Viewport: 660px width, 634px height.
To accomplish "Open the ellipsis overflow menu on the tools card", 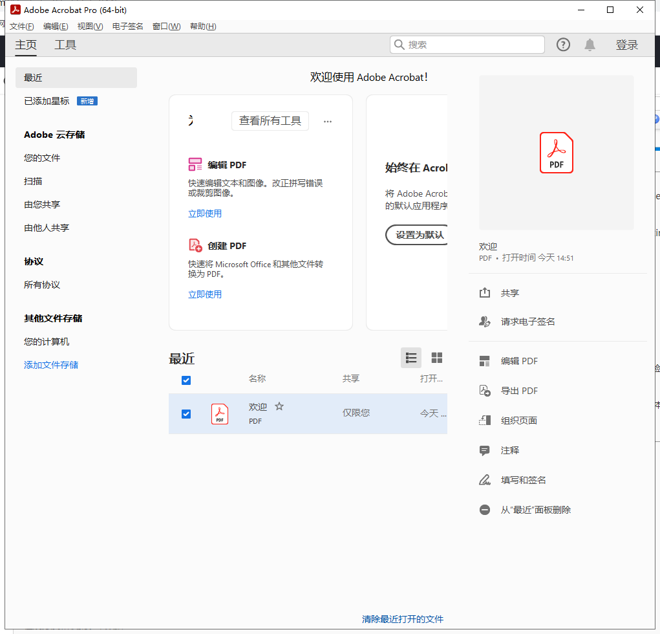I will coord(327,121).
